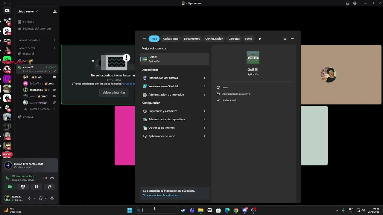
Task: Select the Todo search filter tab
Action: [x=154, y=39]
